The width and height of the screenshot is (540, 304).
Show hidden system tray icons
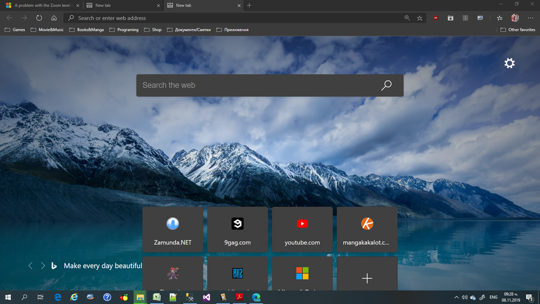coord(456,297)
